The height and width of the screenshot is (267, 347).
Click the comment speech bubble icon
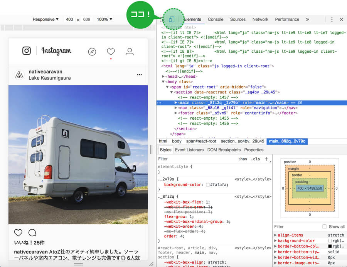click(32, 232)
